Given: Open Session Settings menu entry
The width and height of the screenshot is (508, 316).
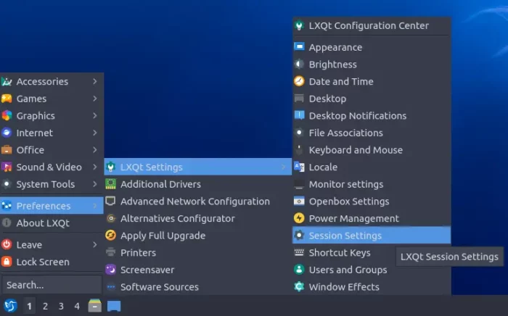Looking at the screenshot, I should click(372, 235).
